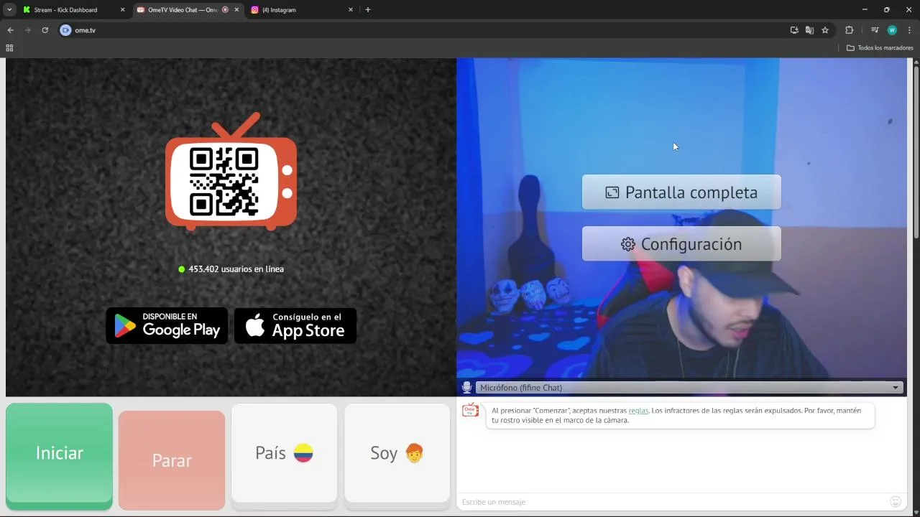Stop the chat with Parar
This screenshot has width=920, height=517.
(x=172, y=460)
